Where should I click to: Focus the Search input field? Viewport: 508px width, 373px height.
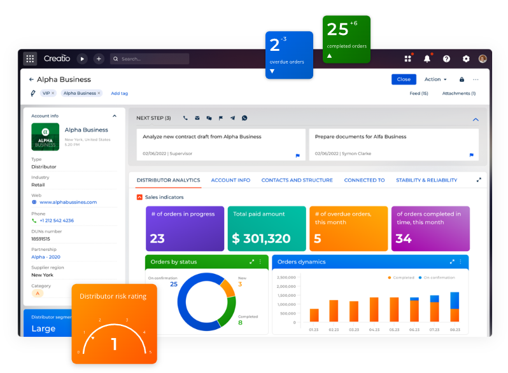pyautogui.click(x=150, y=59)
